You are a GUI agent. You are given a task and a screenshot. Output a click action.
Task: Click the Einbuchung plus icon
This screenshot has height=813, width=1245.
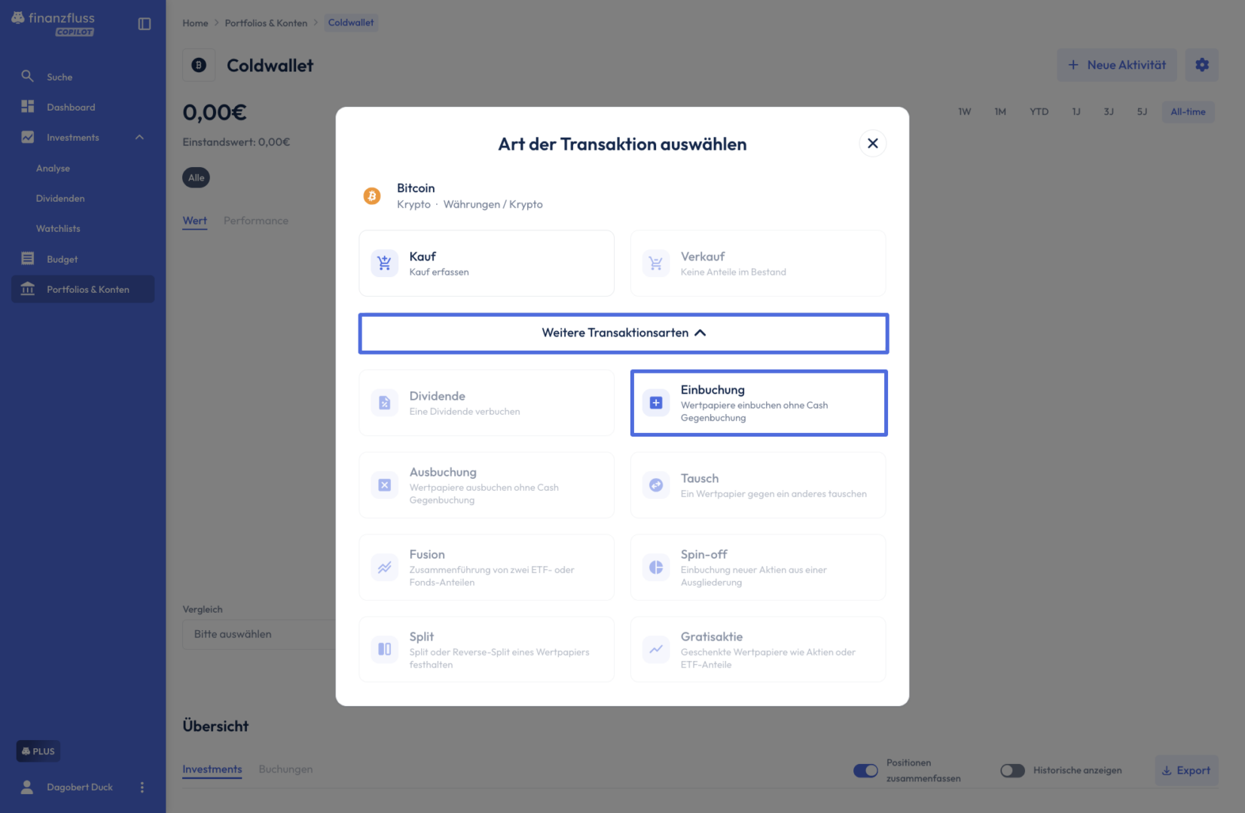656,403
